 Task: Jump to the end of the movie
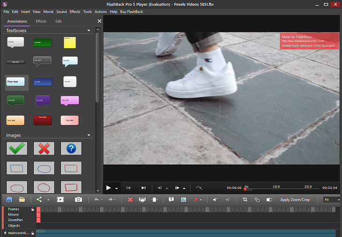pyautogui.click(x=143, y=188)
